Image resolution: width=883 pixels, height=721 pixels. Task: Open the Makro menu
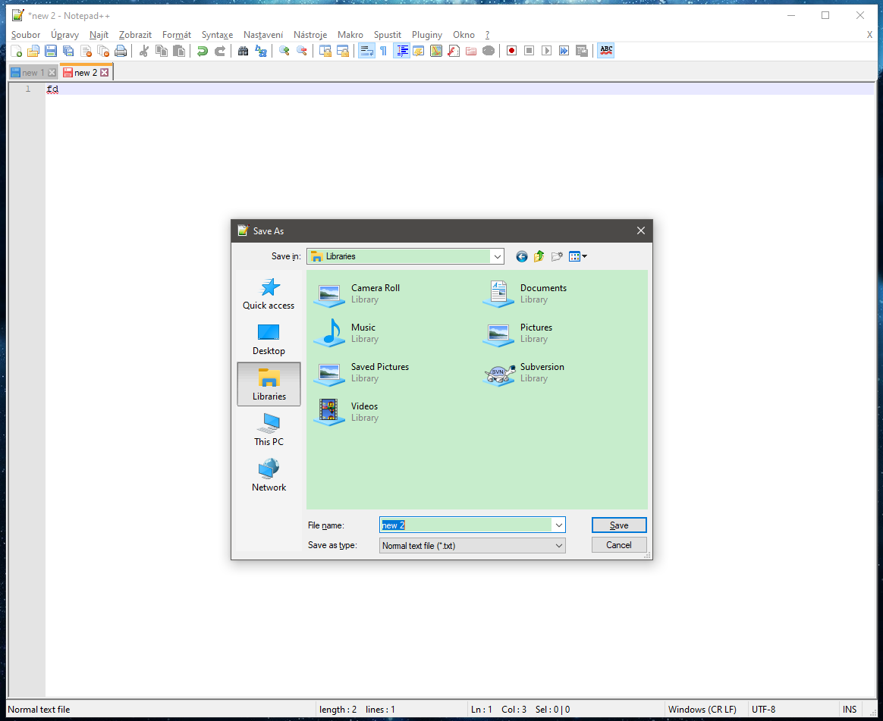[x=350, y=35]
